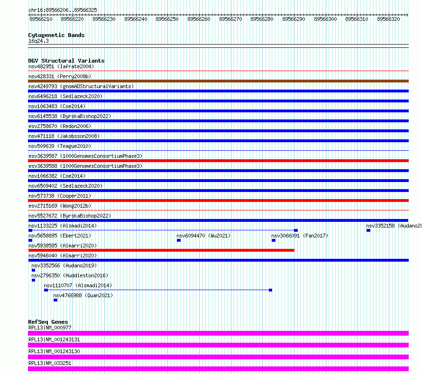This screenshot has height=374, width=422.
Task: Click ruler position 89566300
Action: [325, 19]
